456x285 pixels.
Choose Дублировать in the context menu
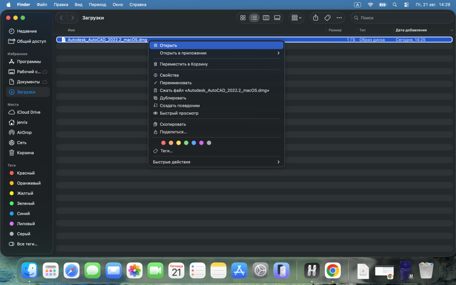pyautogui.click(x=216, y=98)
